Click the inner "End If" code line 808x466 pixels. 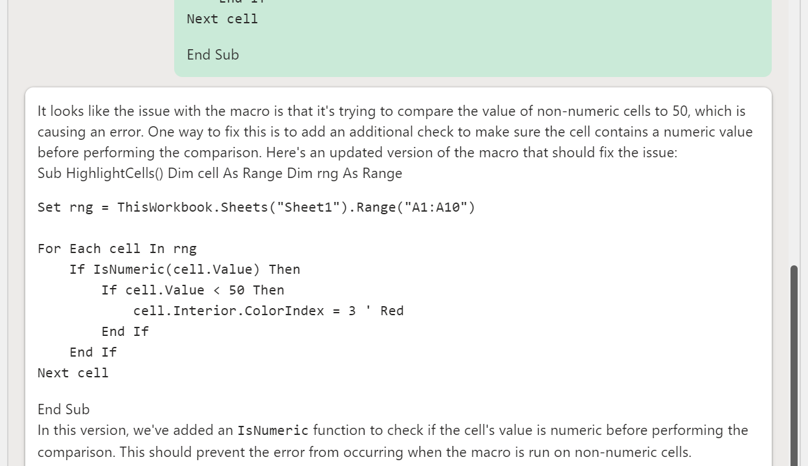(125, 331)
